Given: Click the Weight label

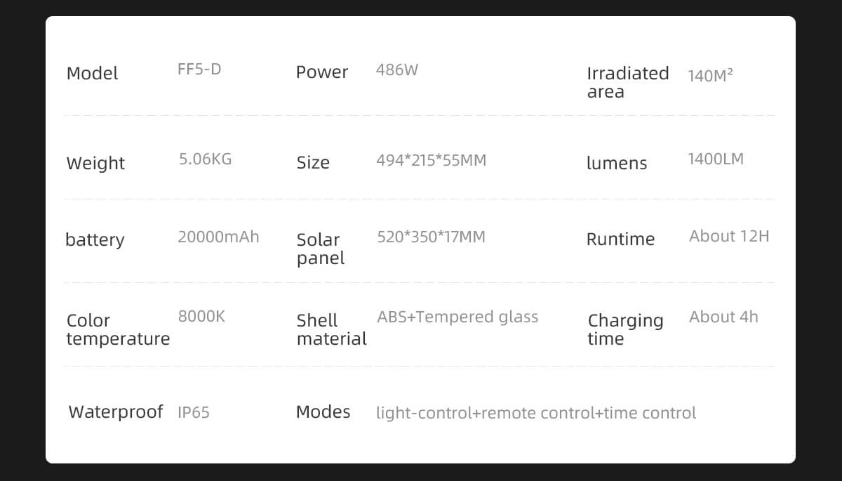Looking at the screenshot, I should click(95, 164).
